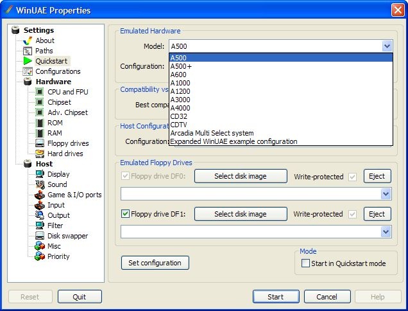Eject the disk from drive DF1

coord(377,214)
